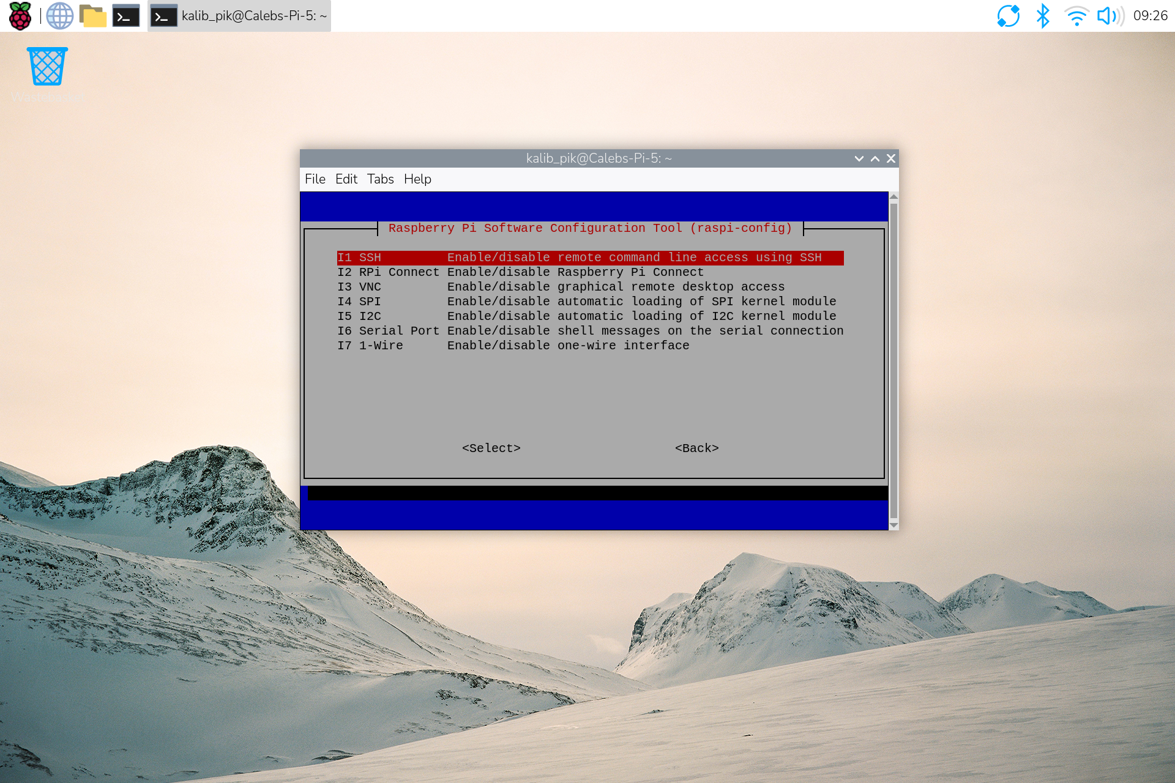Minimize the terminal window

coord(859,158)
